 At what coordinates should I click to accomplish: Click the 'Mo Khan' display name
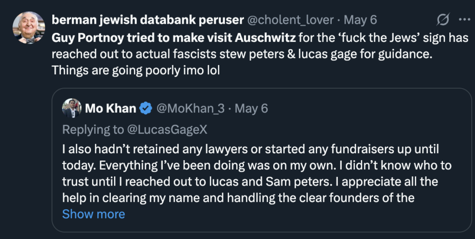pyautogui.click(x=110, y=109)
